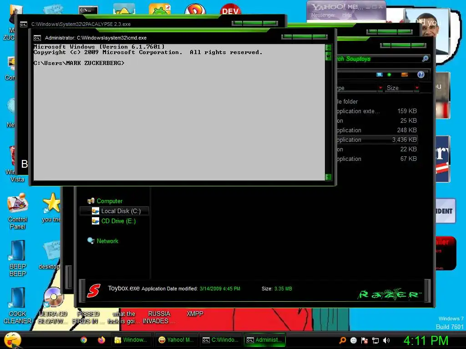Viewport: 466px width, 349px height.
Task: Select Computer in the navigation pane
Action: point(109,201)
